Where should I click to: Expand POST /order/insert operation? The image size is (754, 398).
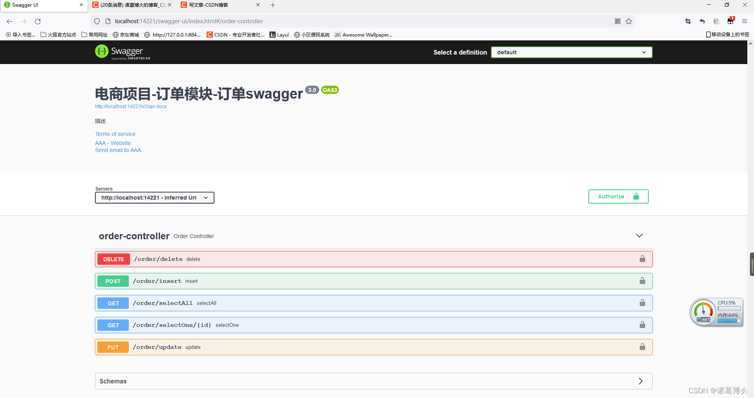pos(373,281)
